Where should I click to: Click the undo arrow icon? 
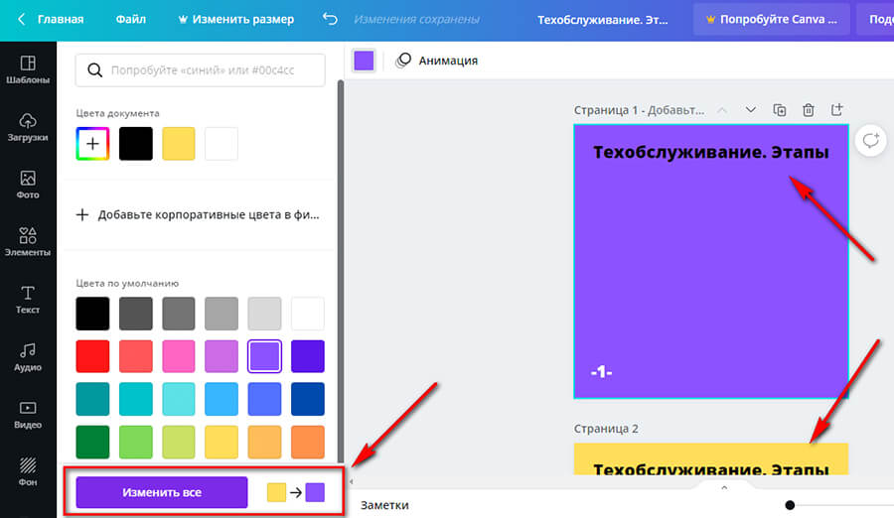pos(331,20)
